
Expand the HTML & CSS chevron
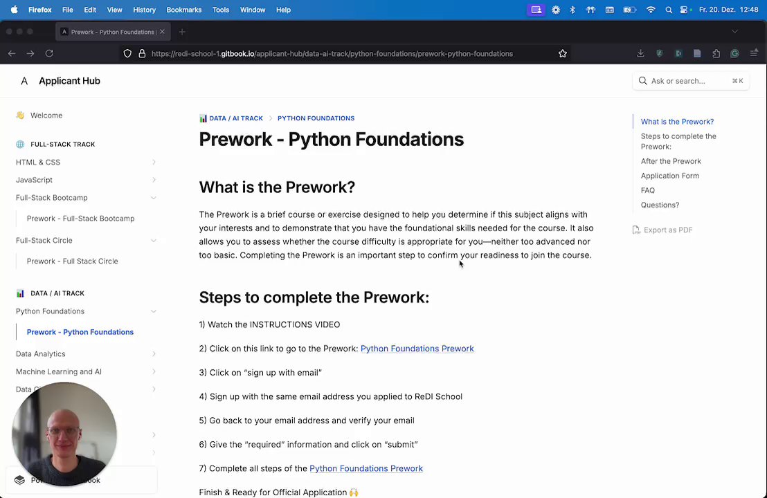[154, 163]
